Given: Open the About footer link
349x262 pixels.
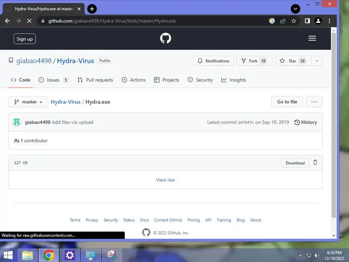Looking at the screenshot, I should pyautogui.click(x=256, y=220).
